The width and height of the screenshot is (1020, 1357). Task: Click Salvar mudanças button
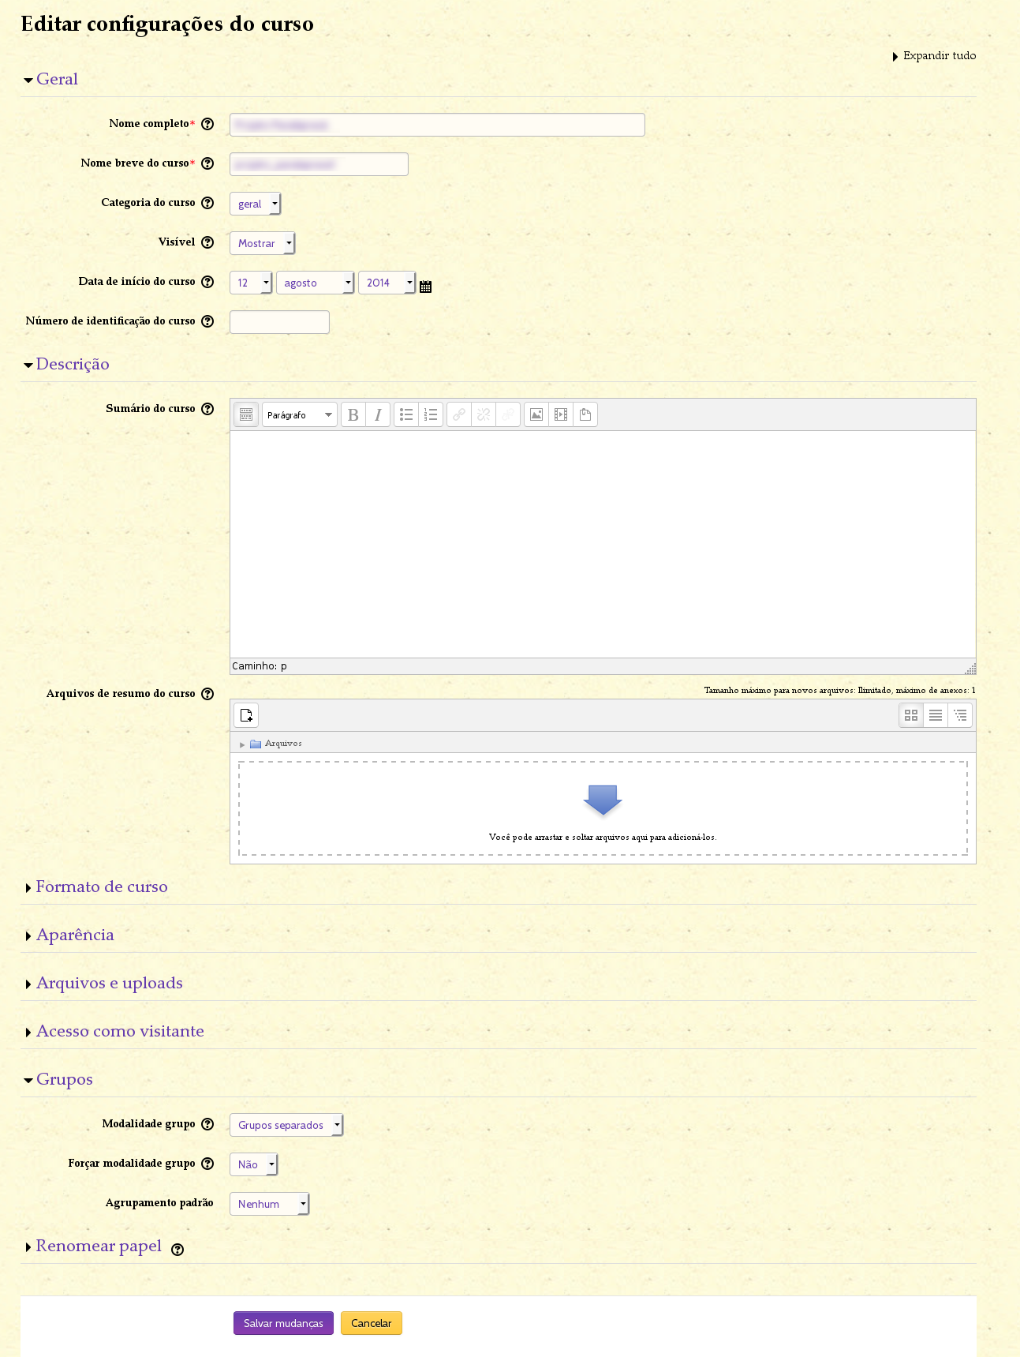[283, 1323]
